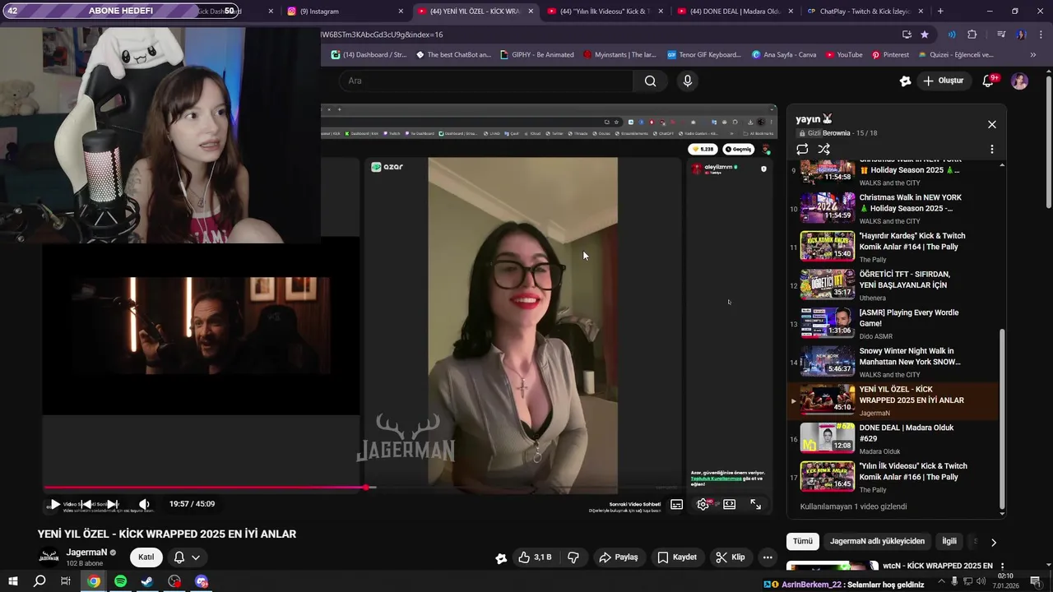Open Spotify from taskbar

point(121,581)
